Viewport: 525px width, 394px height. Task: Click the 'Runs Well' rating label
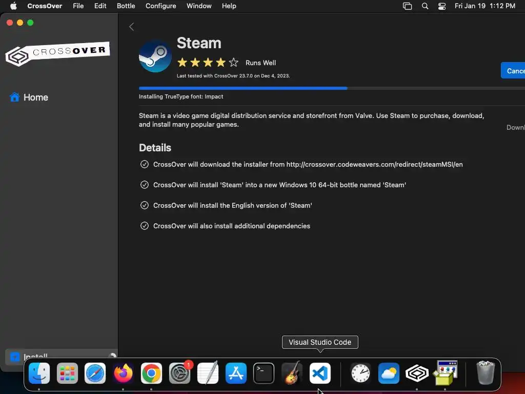click(x=260, y=63)
